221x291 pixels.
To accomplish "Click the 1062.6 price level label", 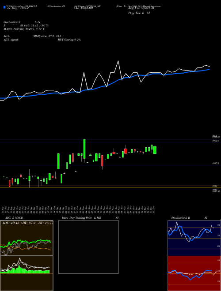I will (x=216, y=141).
